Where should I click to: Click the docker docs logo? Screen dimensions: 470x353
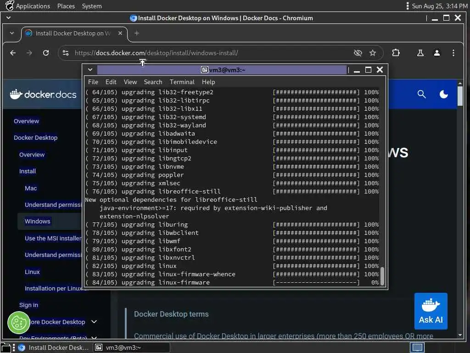[x=43, y=94]
